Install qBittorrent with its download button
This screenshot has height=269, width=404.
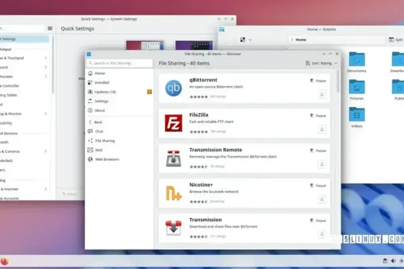click(x=322, y=94)
